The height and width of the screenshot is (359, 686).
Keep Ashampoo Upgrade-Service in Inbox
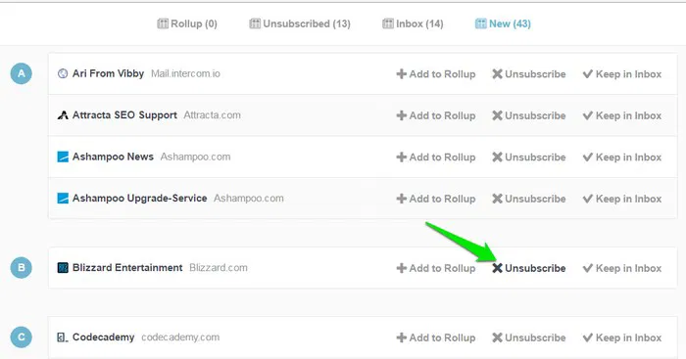coord(622,199)
